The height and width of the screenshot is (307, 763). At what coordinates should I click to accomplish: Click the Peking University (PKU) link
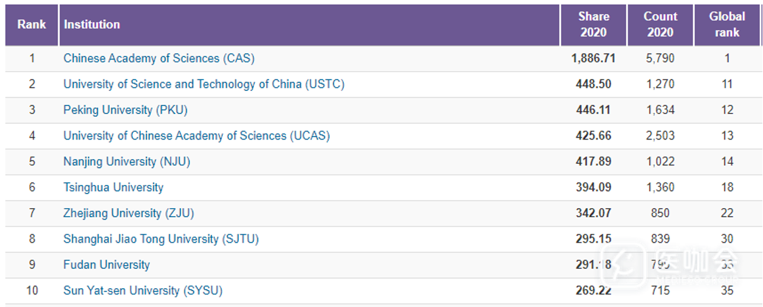[x=125, y=110]
